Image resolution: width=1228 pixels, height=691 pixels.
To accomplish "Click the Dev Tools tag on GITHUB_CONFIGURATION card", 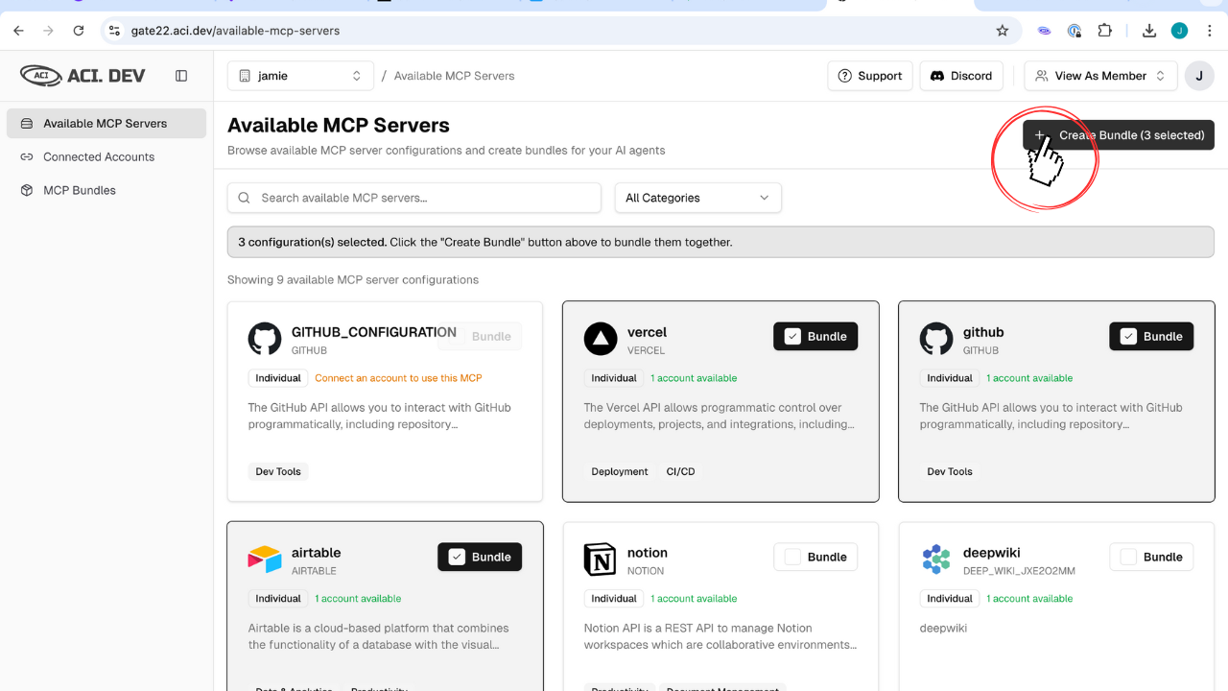I will (x=278, y=471).
